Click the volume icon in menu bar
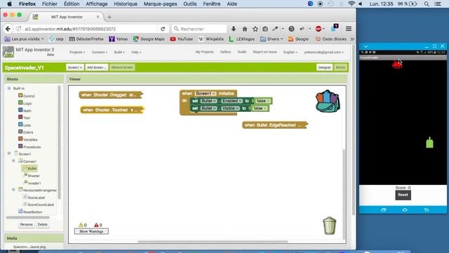This screenshot has width=449, height=253. coord(361,4)
